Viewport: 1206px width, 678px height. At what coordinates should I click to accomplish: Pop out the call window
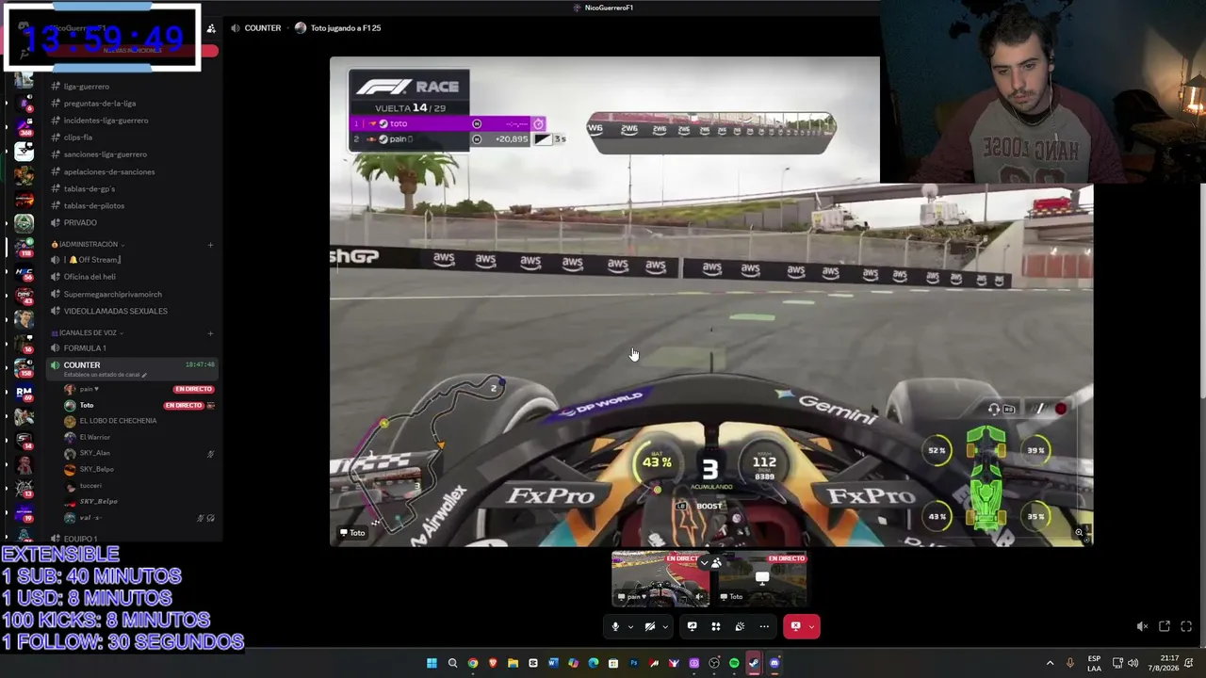point(1165,626)
